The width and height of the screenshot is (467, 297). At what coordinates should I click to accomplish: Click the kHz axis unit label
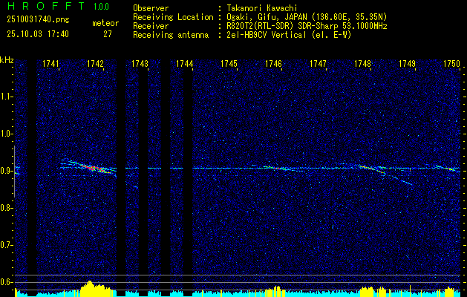[x=7, y=60]
